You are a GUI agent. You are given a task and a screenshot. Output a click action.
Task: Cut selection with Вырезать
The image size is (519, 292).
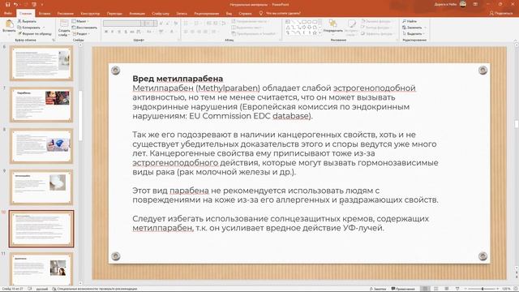point(27,21)
